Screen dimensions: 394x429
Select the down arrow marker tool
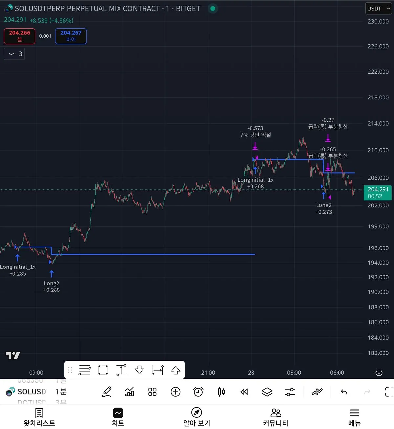(140, 370)
